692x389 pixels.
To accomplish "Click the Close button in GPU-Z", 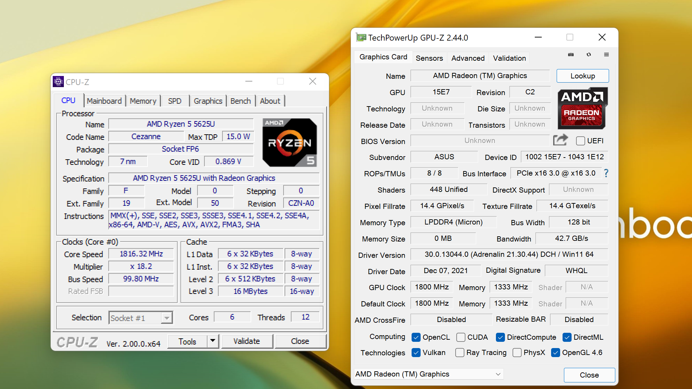I will 589,375.
